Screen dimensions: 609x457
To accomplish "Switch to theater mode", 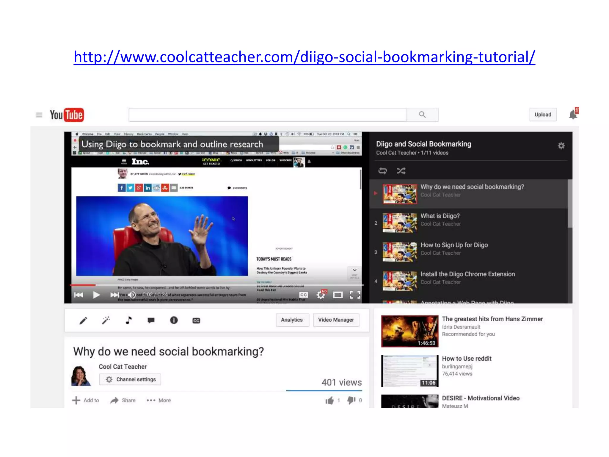I will click(x=338, y=295).
